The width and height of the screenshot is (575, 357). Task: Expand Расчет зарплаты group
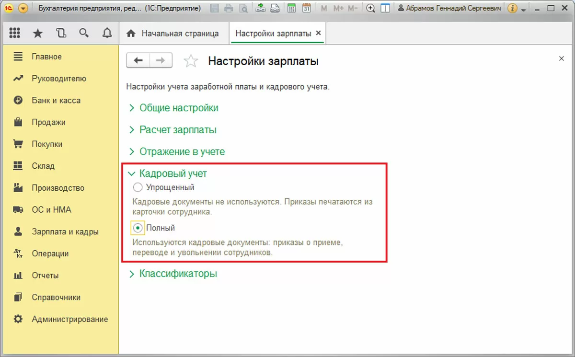click(x=172, y=130)
